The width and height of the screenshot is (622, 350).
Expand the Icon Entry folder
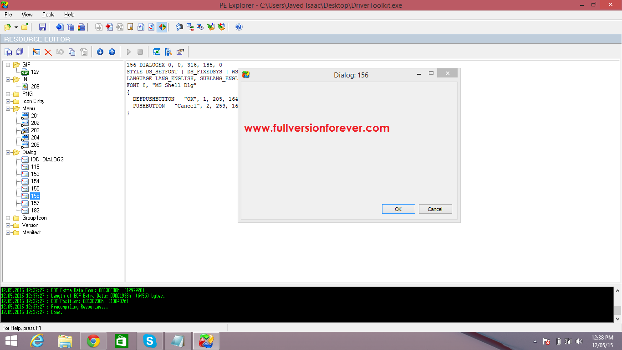[x=8, y=101]
